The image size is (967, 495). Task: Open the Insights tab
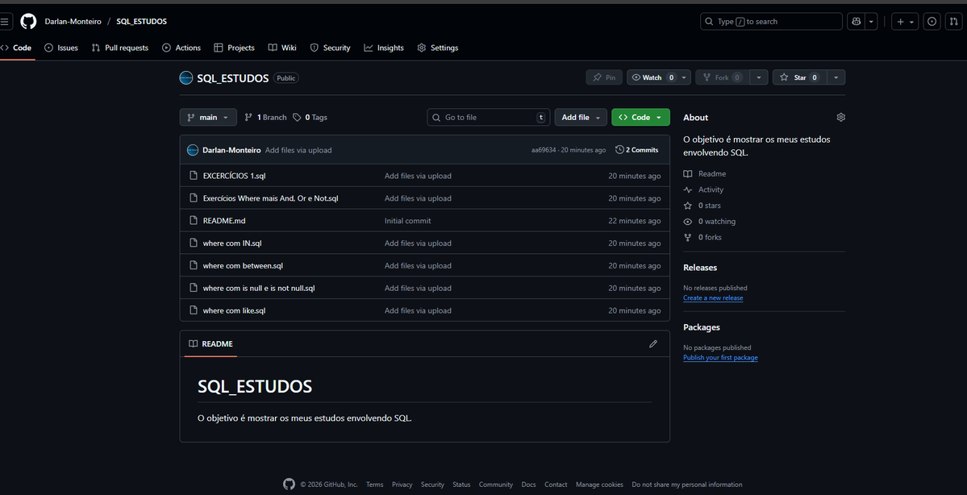[384, 48]
